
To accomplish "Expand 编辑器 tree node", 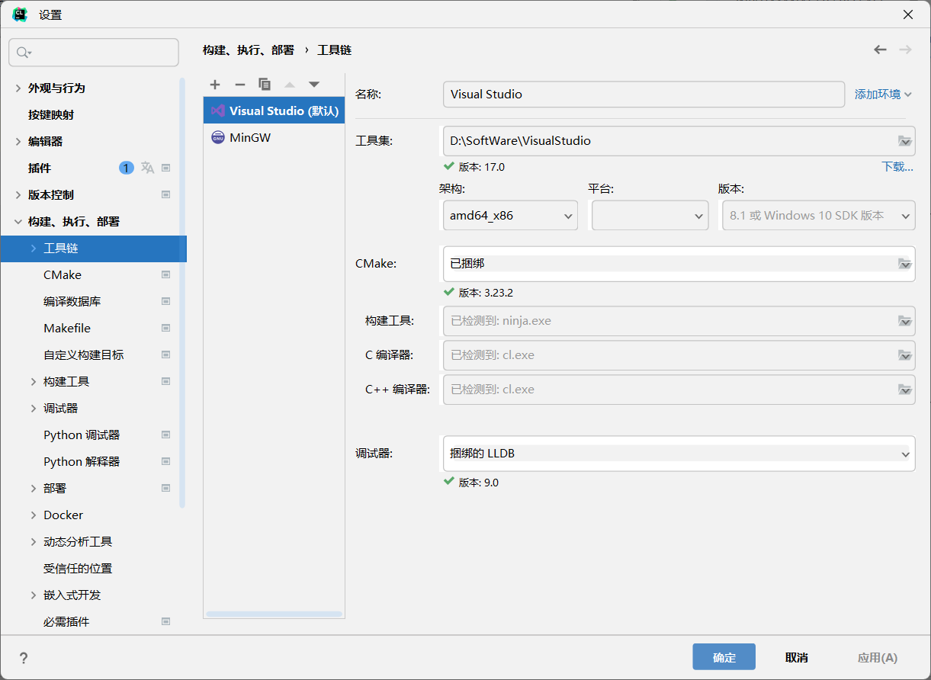I will (18, 142).
